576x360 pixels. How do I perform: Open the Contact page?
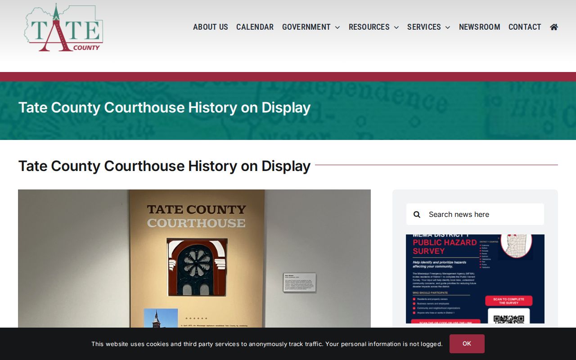[525, 27]
